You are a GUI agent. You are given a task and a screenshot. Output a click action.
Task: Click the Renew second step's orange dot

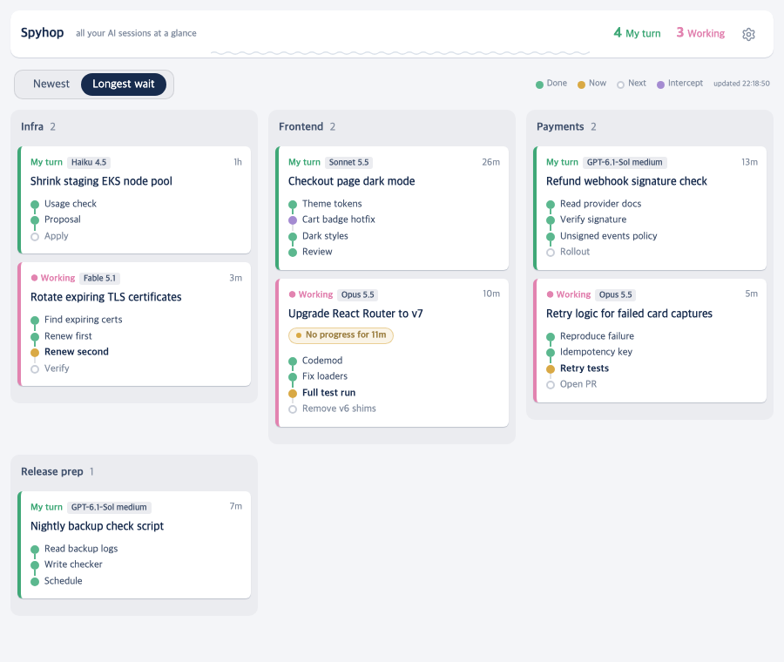click(35, 353)
